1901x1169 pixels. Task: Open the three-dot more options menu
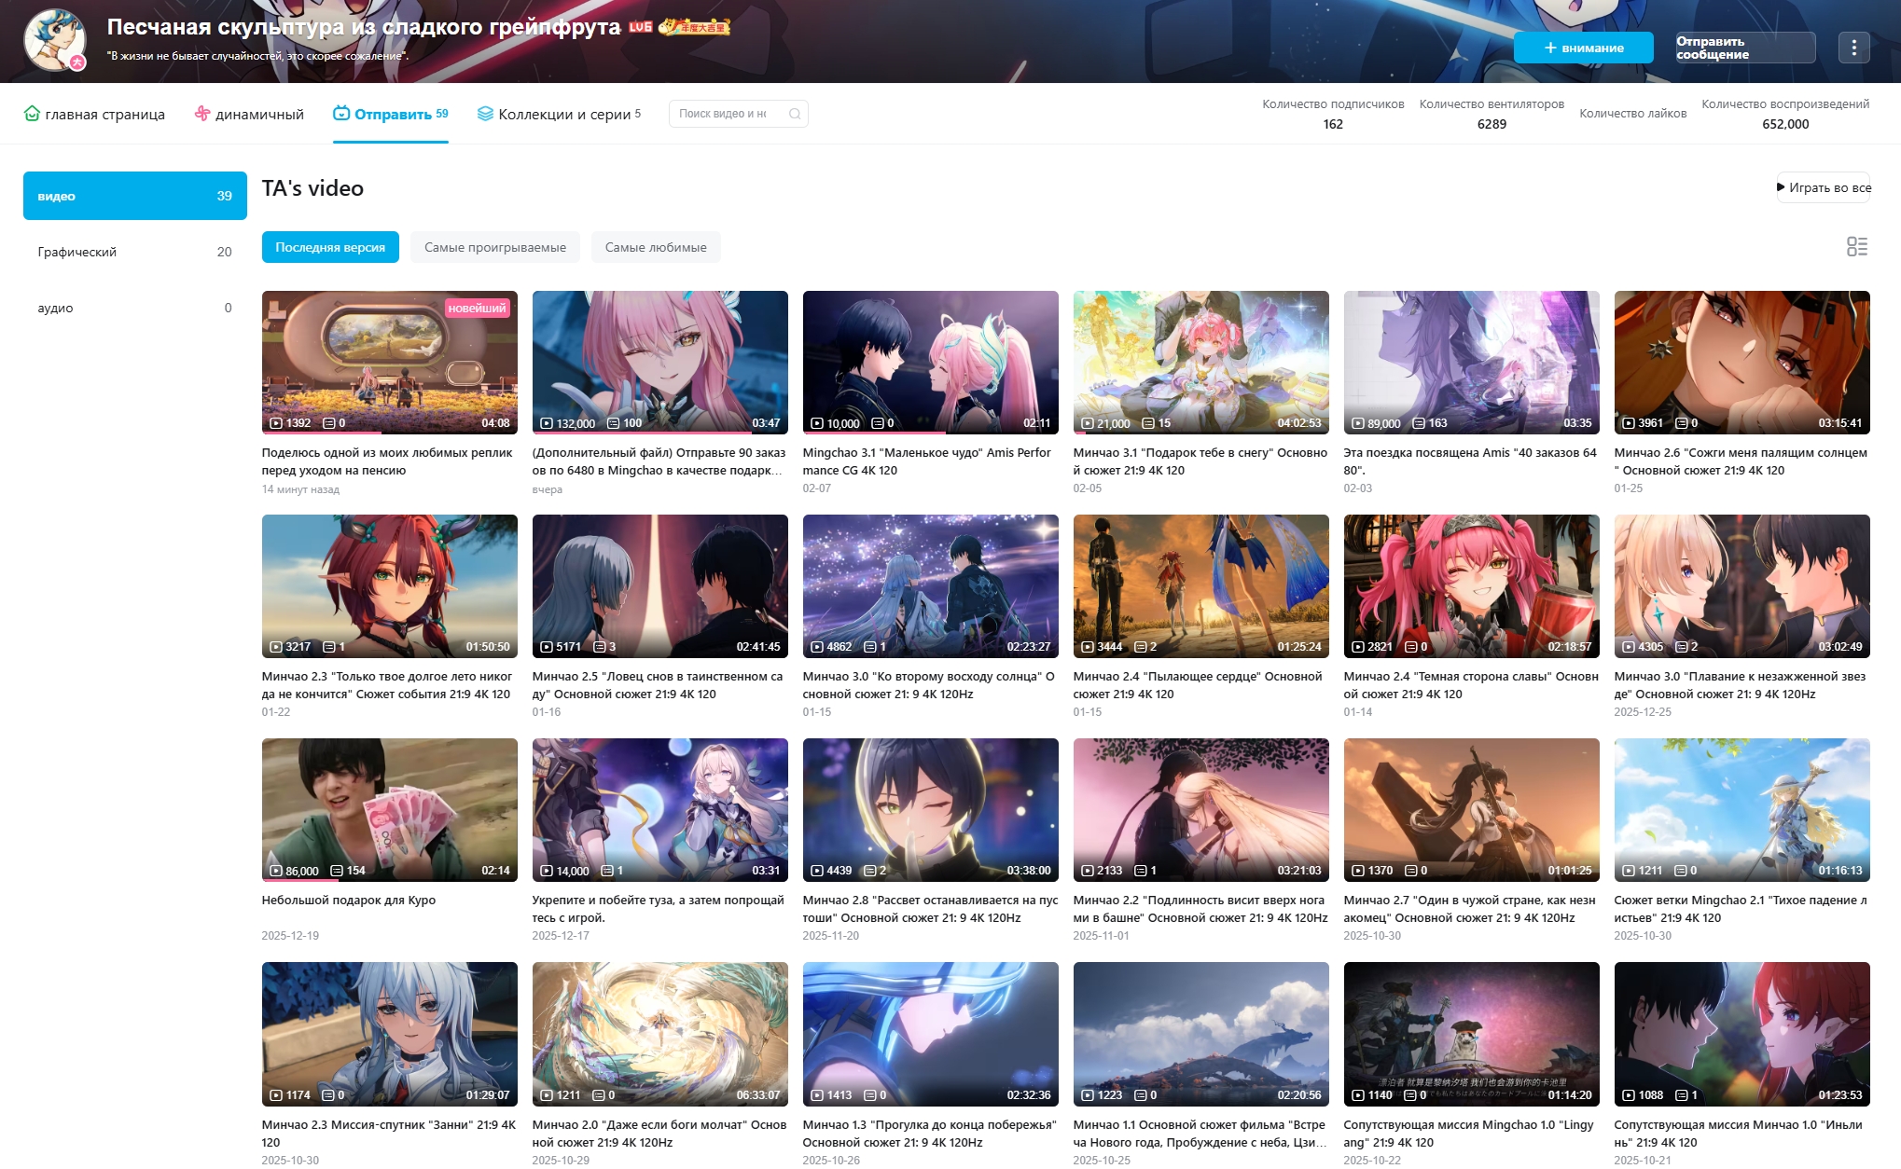click(x=1853, y=48)
